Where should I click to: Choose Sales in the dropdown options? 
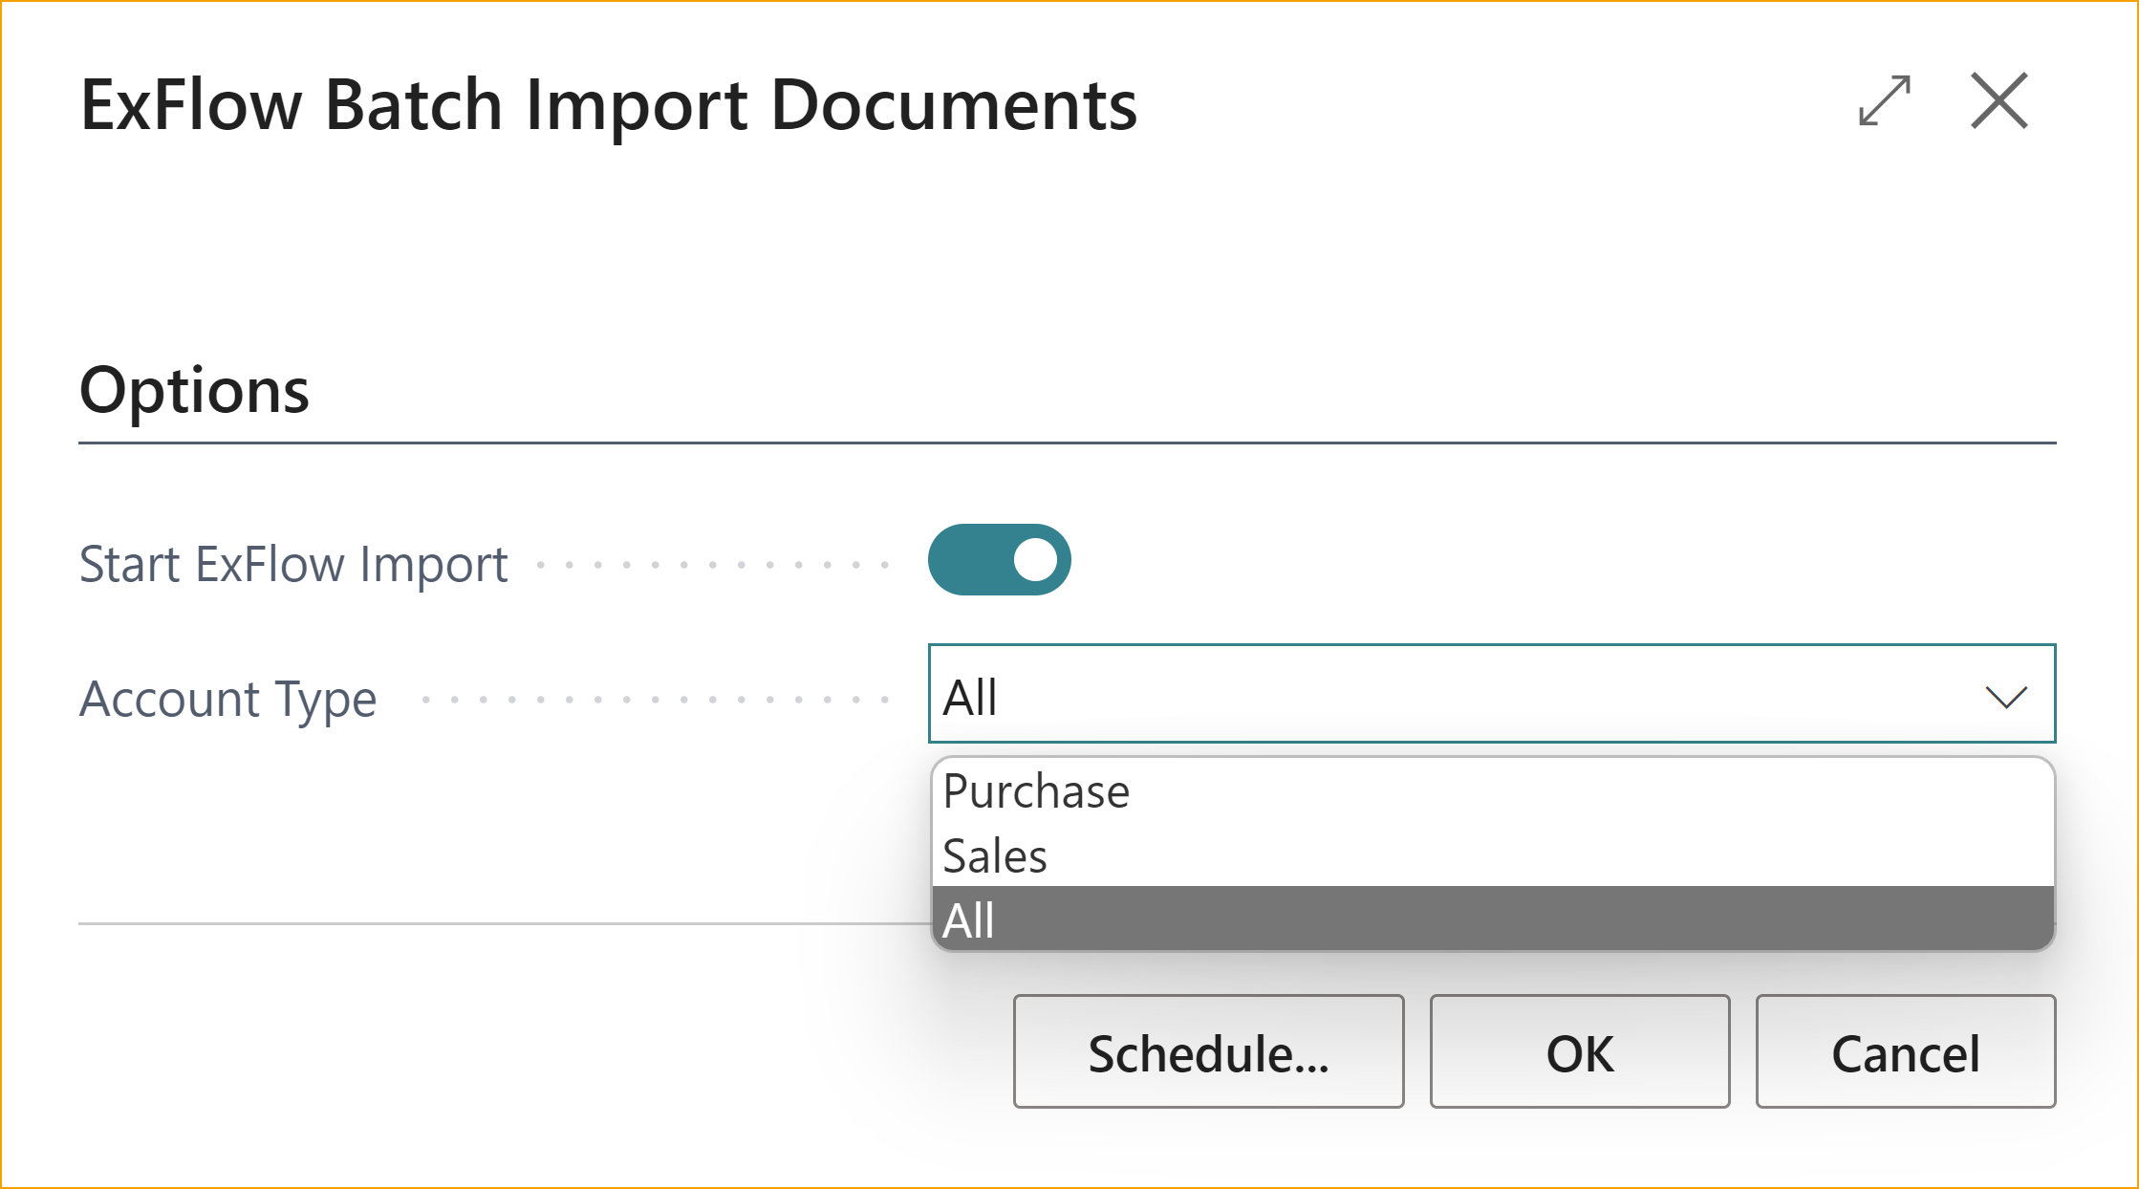[x=994, y=855]
